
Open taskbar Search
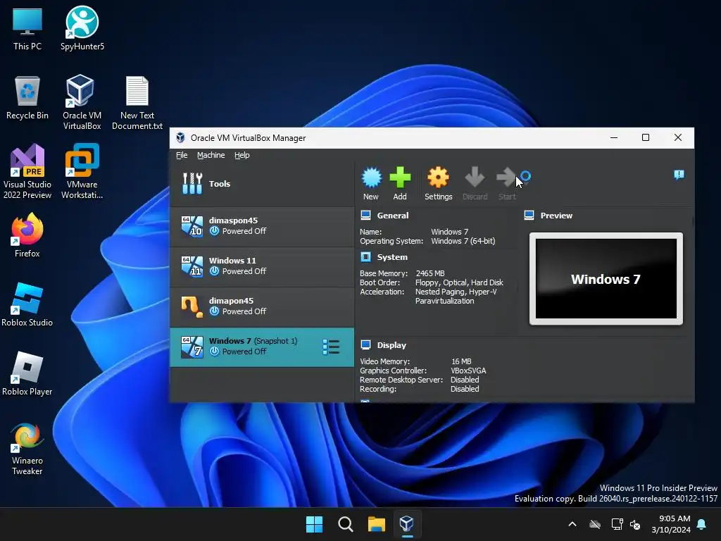[x=345, y=524]
